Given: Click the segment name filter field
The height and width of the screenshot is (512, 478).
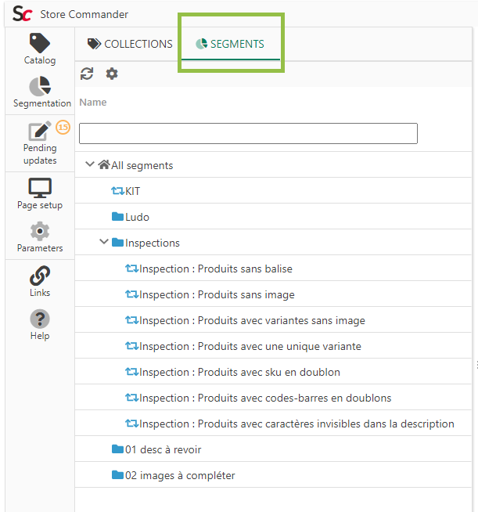Looking at the screenshot, I should (248, 133).
